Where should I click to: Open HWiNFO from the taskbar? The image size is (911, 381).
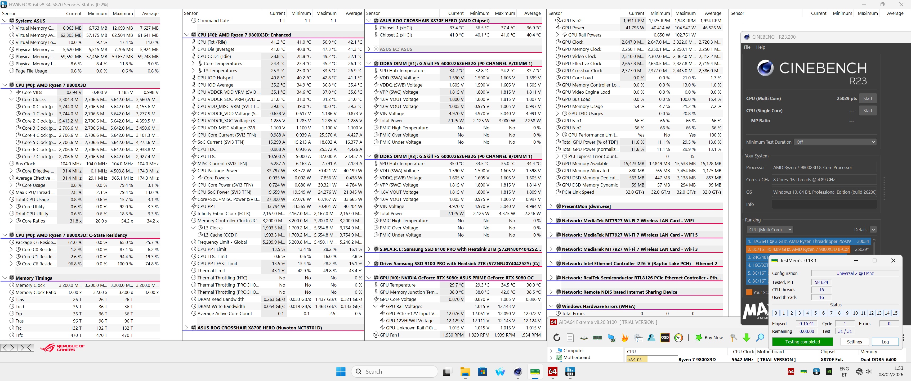pos(570,371)
